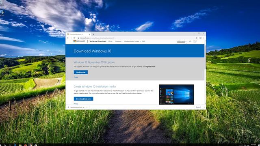Open the Chrome three-dot menu
The height and width of the screenshot is (146, 260).
click(204, 38)
